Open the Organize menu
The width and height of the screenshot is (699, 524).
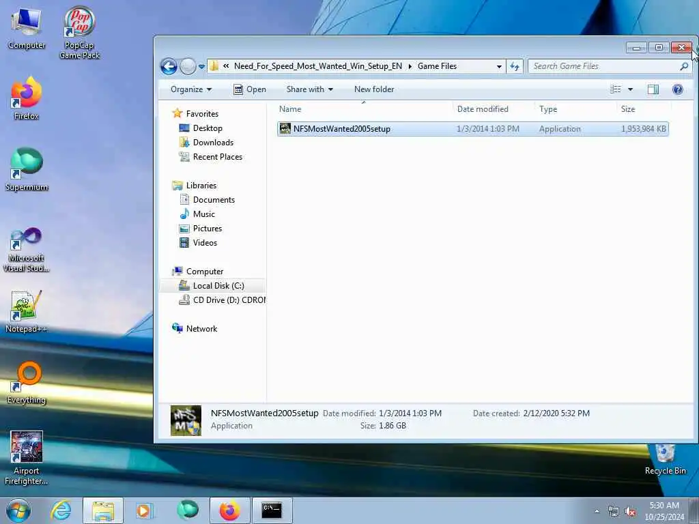point(191,89)
